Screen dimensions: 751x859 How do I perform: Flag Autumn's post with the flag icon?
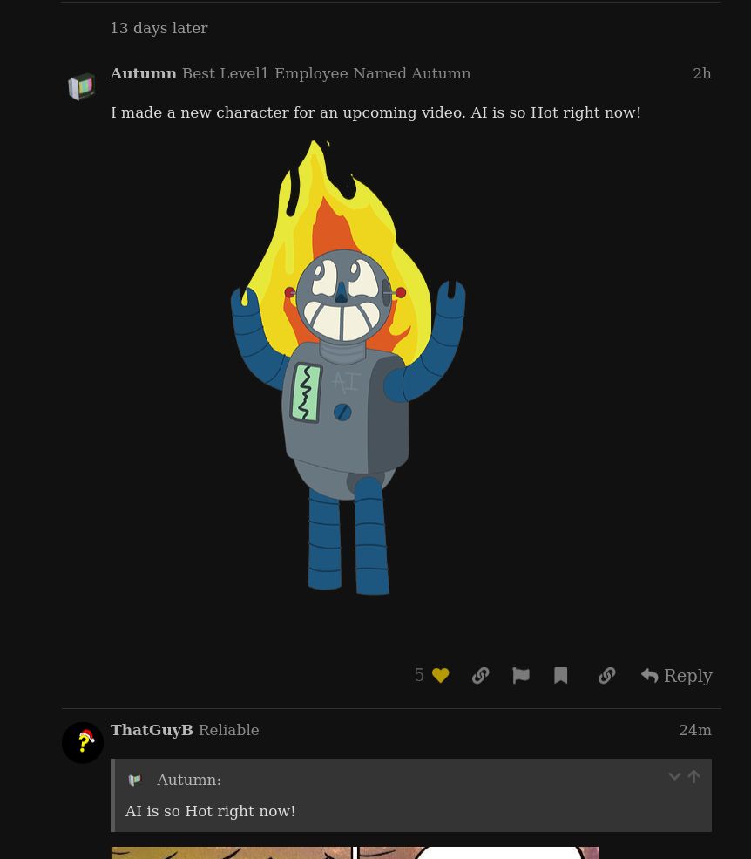520,676
